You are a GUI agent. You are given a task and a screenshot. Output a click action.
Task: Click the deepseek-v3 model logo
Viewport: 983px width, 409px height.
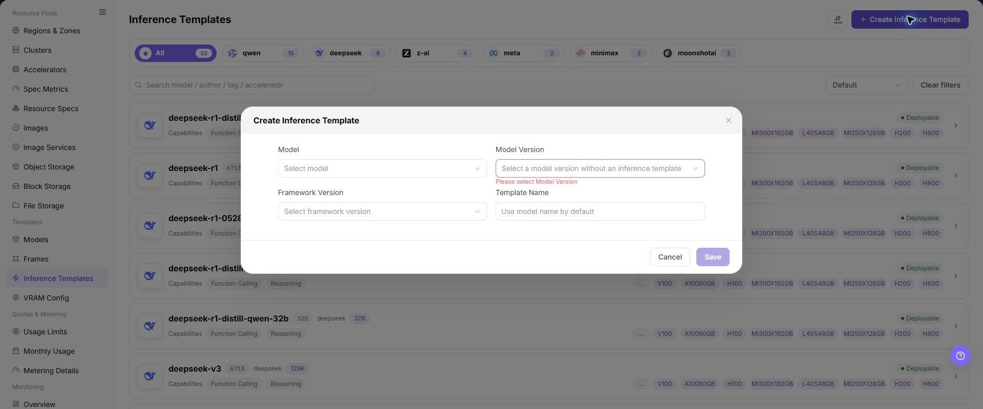pos(150,376)
